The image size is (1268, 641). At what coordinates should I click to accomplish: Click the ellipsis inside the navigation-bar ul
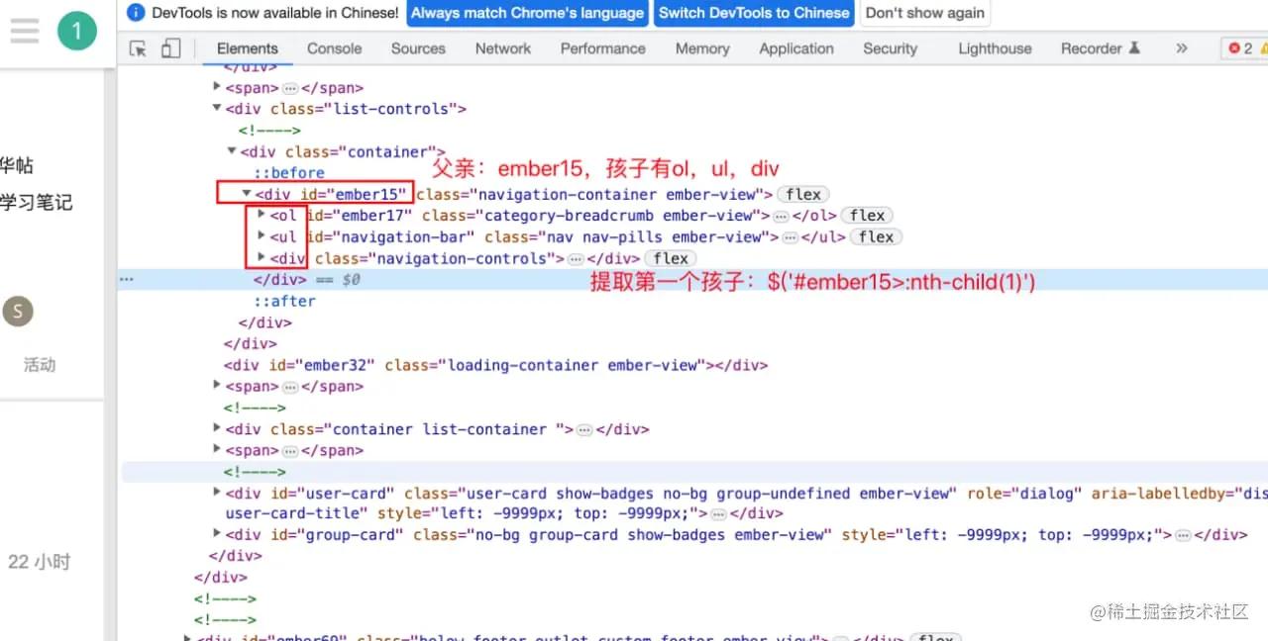pos(791,236)
